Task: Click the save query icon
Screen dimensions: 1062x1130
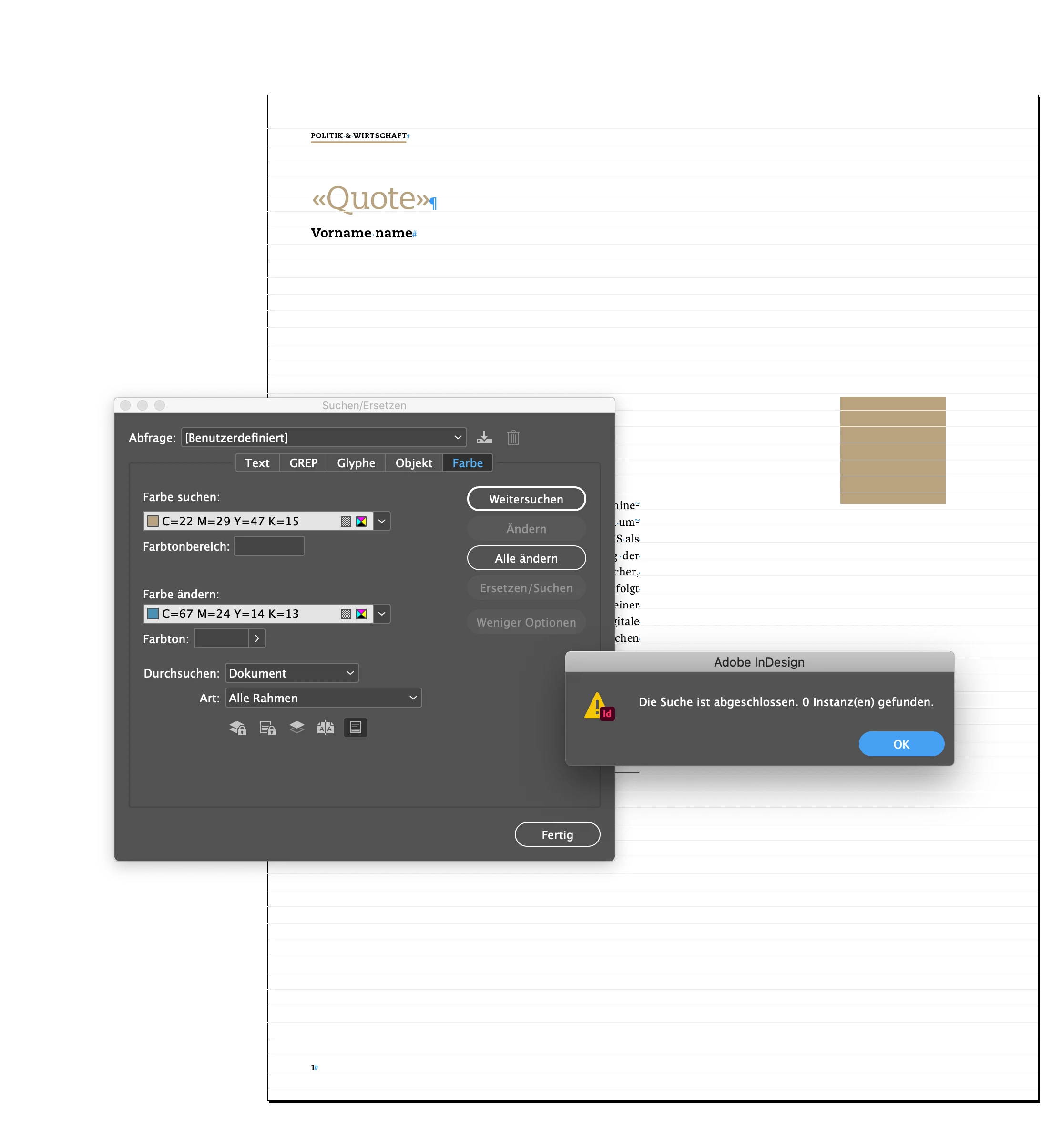Action: (x=483, y=438)
